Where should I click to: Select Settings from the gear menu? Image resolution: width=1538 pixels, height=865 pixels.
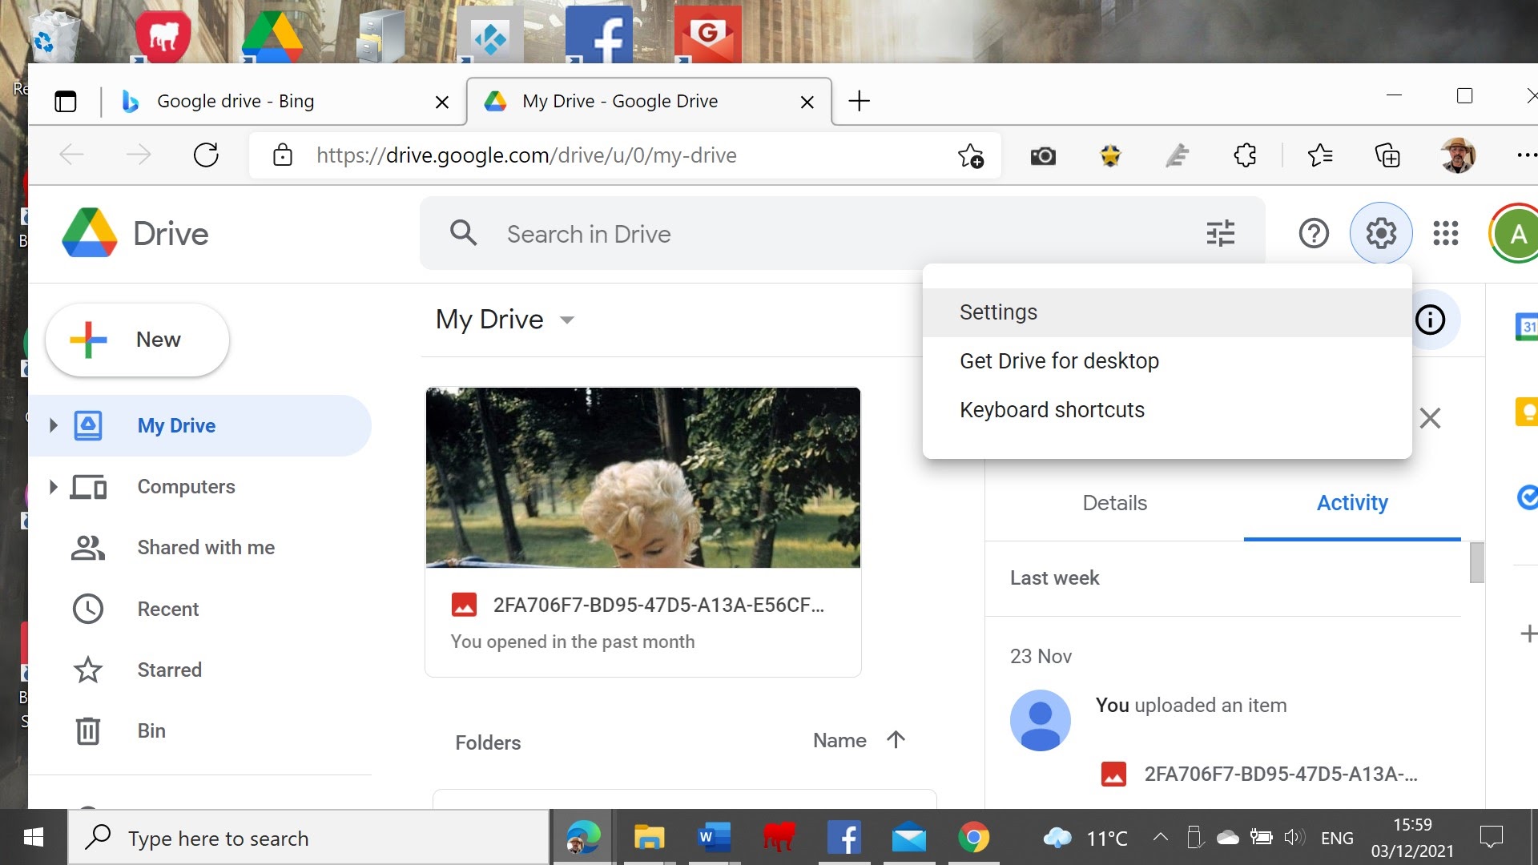point(998,312)
